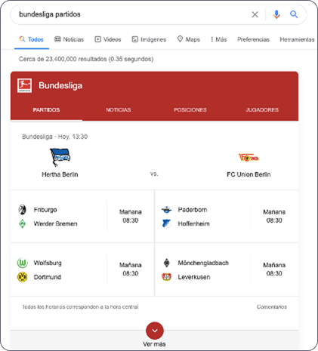Click the blue magnifier search icon
This screenshot has width=318, height=351.
pyautogui.click(x=294, y=14)
